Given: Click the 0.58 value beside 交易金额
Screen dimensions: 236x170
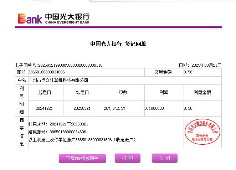Looking at the screenshot, I should point(188,72).
